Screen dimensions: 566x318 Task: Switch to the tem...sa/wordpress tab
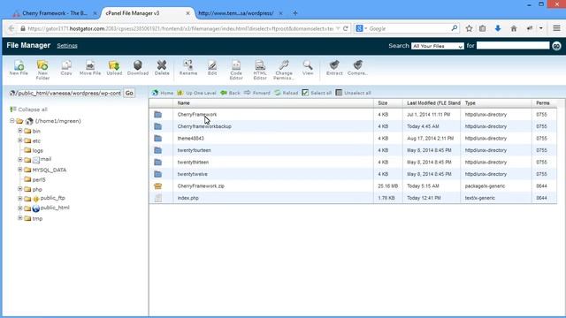(236, 13)
